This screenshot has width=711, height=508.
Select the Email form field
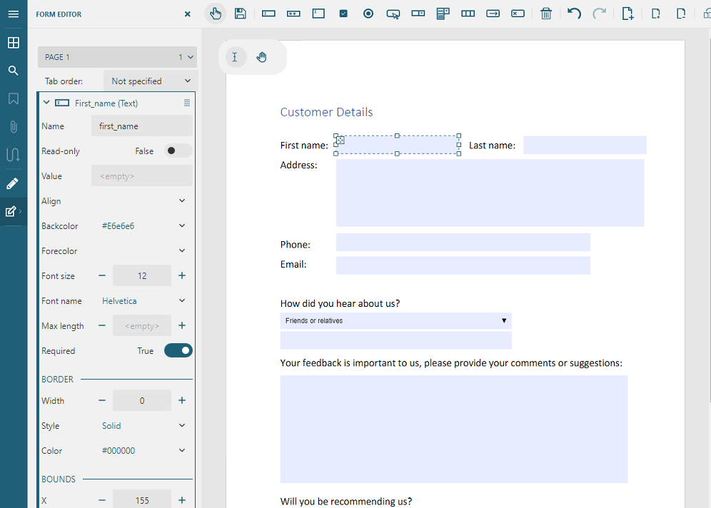pos(463,265)
